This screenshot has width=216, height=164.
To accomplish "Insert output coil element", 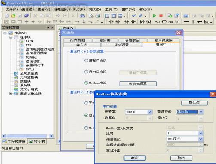I will click(x=158, y=22).
